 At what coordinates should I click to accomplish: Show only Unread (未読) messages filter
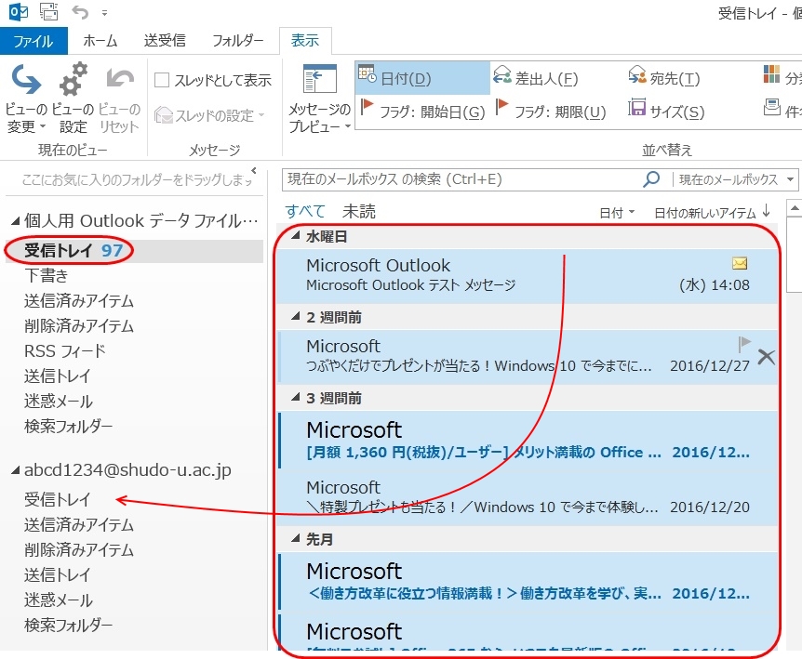(359, 212)
